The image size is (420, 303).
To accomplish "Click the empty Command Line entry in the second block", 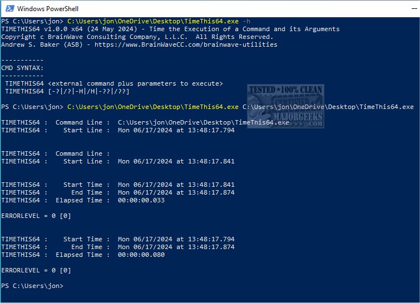I will tap(78, 153).
